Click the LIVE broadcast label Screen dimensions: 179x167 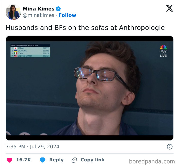(163, 56)
